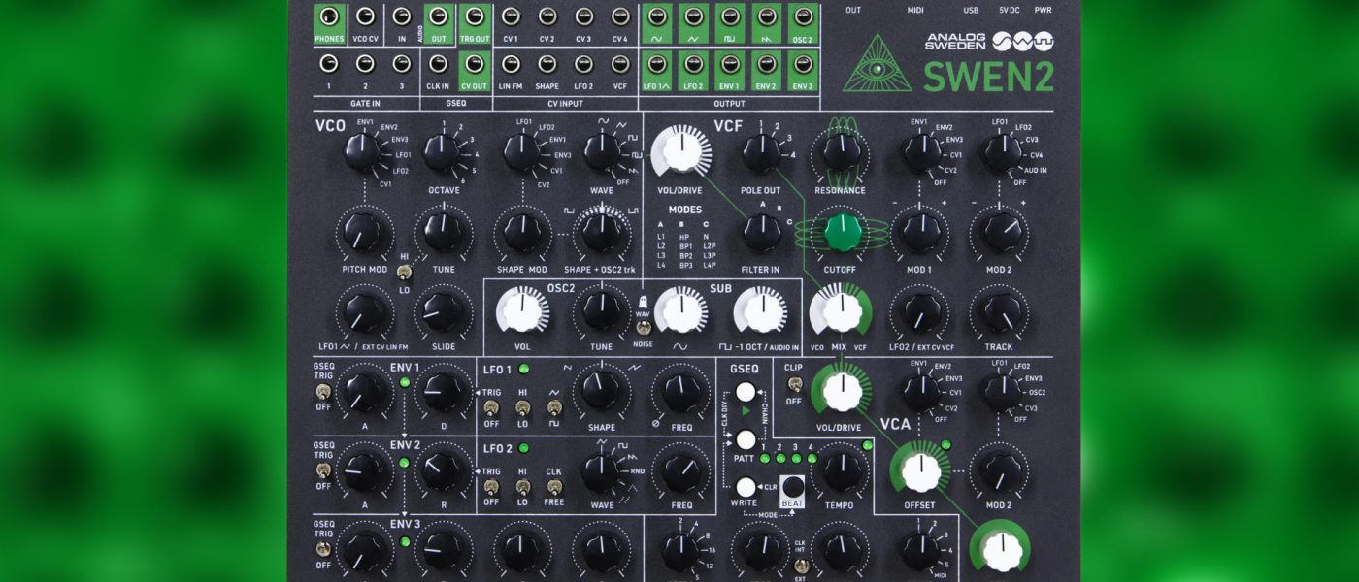The width and height of the screenshot is (1359, 582).
Task: Toggle LFO 1 TRIG switch
Action: (491, 408)
